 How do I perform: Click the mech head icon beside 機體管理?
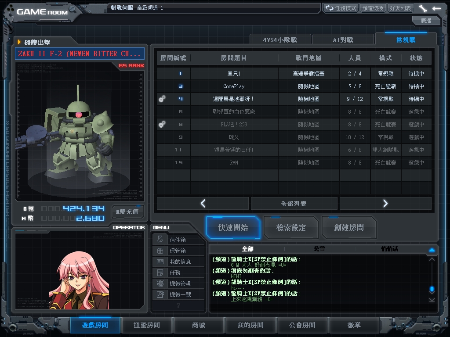point(160,283)
